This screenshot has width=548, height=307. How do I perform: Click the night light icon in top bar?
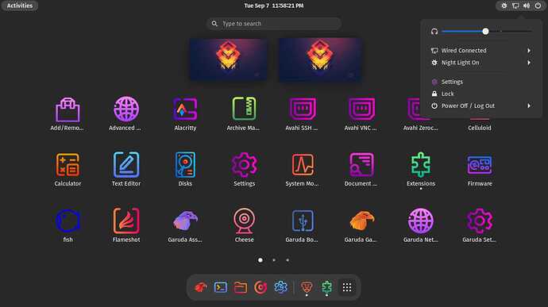point(504,6)
